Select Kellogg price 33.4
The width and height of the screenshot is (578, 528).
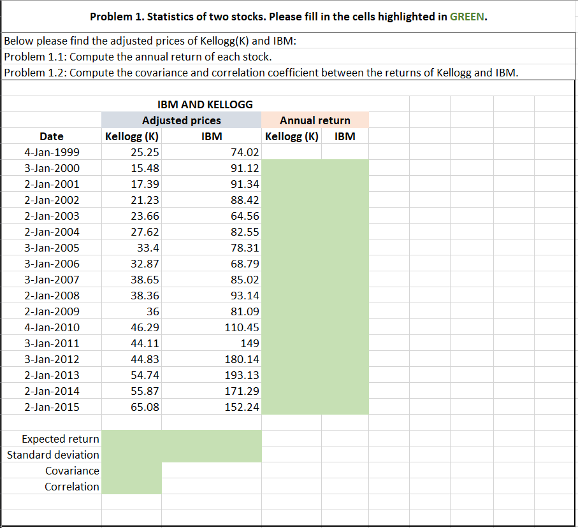(132, 247)
